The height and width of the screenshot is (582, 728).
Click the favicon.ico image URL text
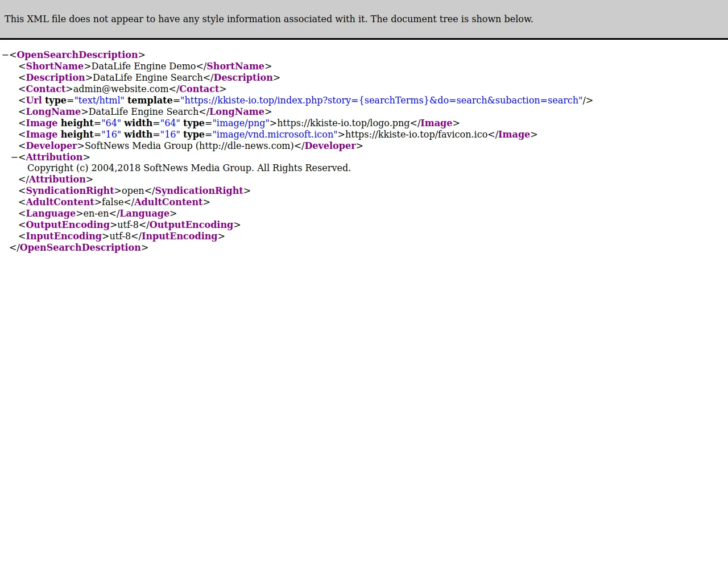(416, 135)
